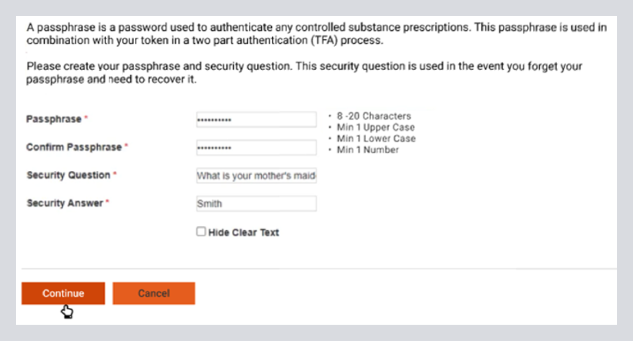The height and width of the screenshot is (341, 633).
Task: Cancel the passphrase setup
Action: (154, 293)
